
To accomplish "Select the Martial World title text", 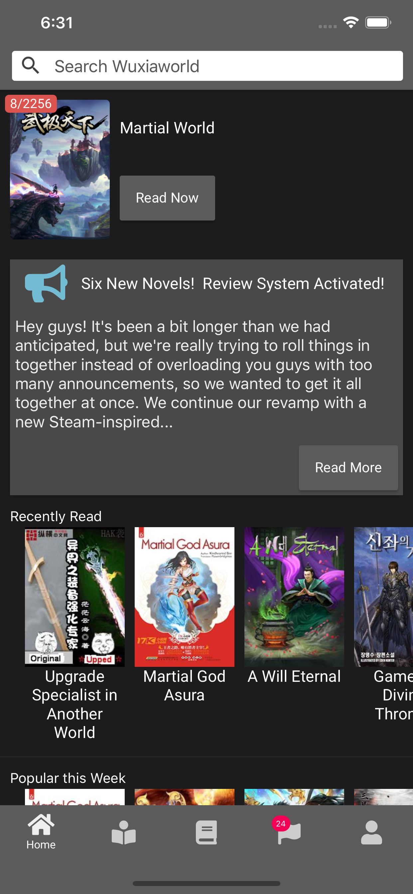I will (167, 128).
